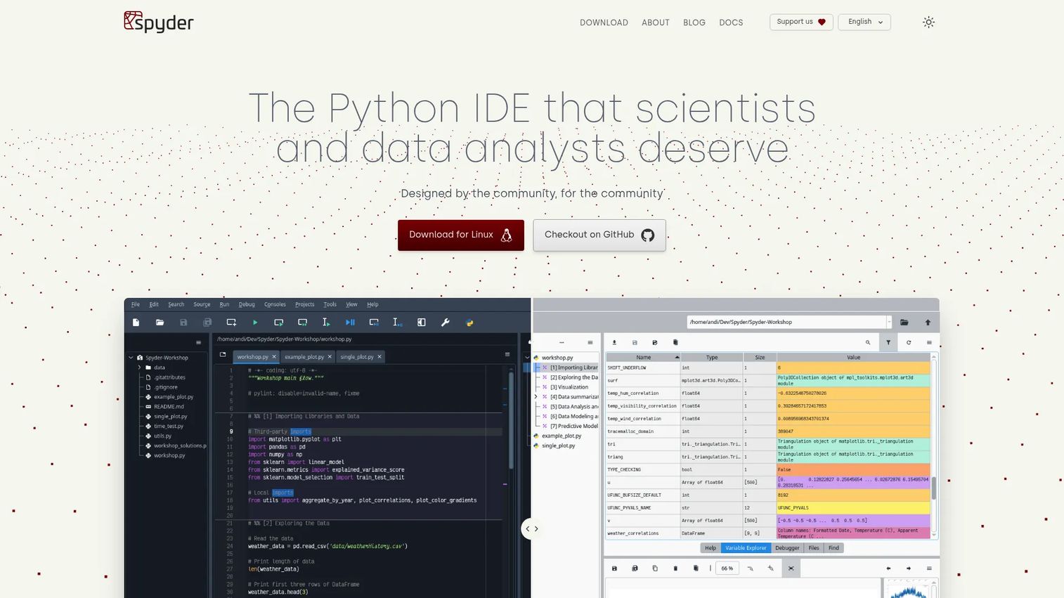This screenshot has height=598, width=1064.
Task: Click Browse working directory folder icon
Action: tap(904, 323)
